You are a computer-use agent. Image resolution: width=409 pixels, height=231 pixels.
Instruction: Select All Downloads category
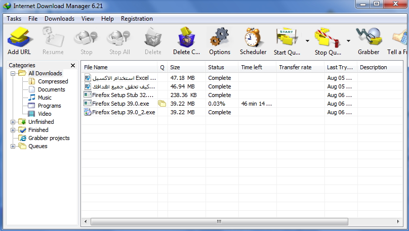click(x=45, y=73)
